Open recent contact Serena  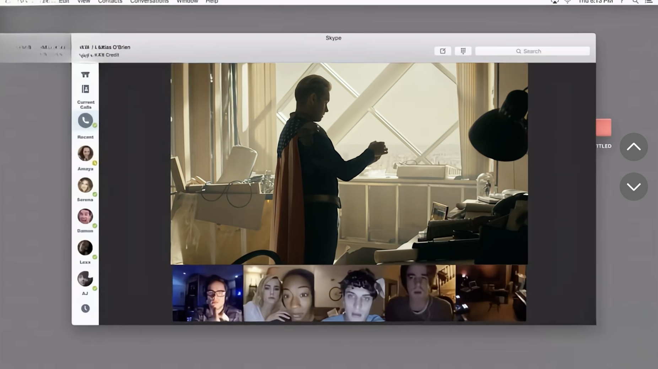click(x=85, y=185)
